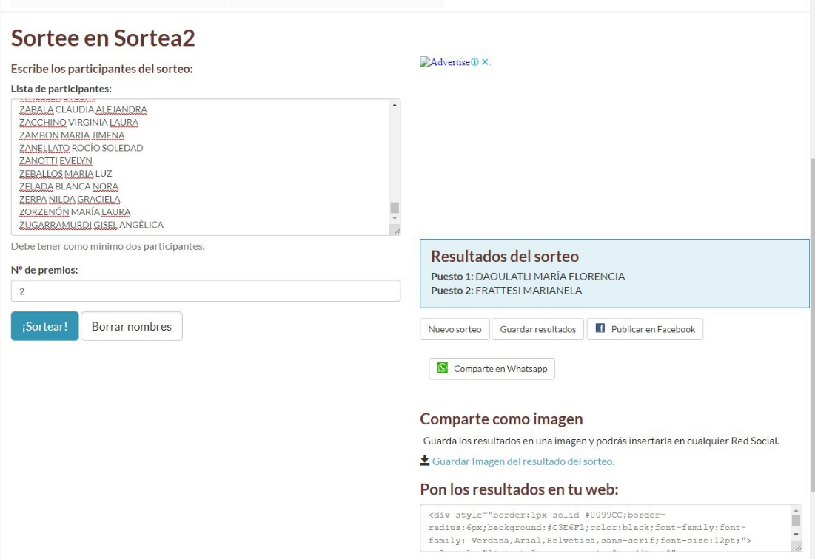Screen dimensions: 815x559
Task: Click participant ZABALA CLAUDIA ALEJANDRA
Action: point(83,109)
